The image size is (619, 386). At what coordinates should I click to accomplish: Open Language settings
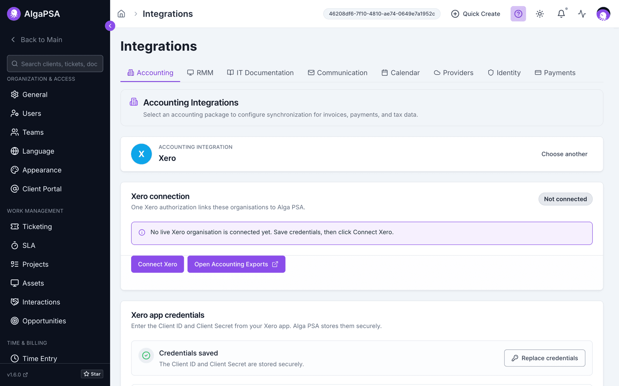click(55, 151)
